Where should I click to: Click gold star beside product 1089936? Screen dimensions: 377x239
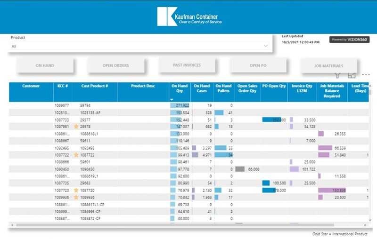(76, 198)
